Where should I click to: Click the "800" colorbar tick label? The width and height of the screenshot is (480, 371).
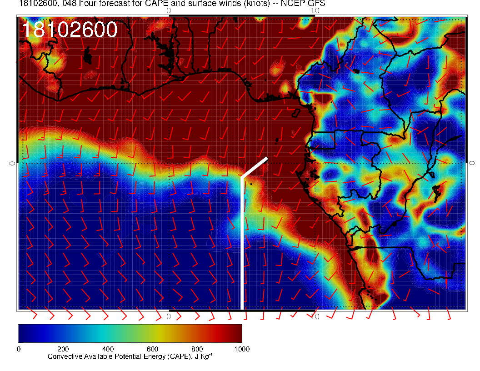[196, 349]
